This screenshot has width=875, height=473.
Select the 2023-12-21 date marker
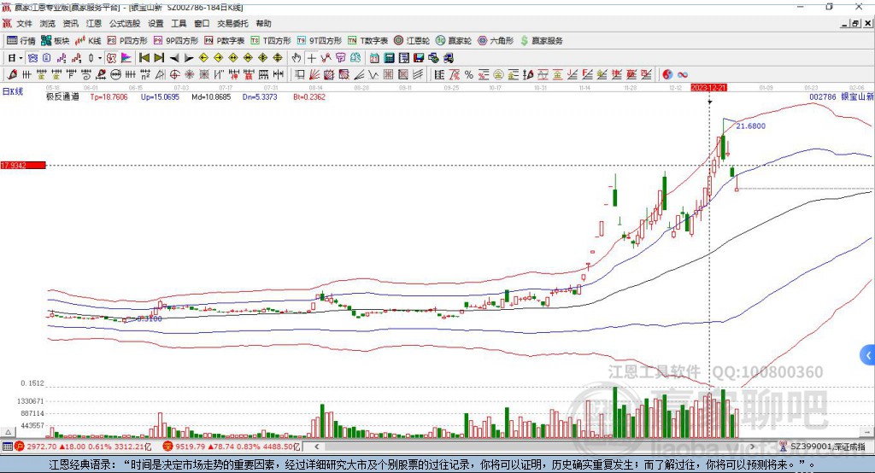click(x=708, y=87)
